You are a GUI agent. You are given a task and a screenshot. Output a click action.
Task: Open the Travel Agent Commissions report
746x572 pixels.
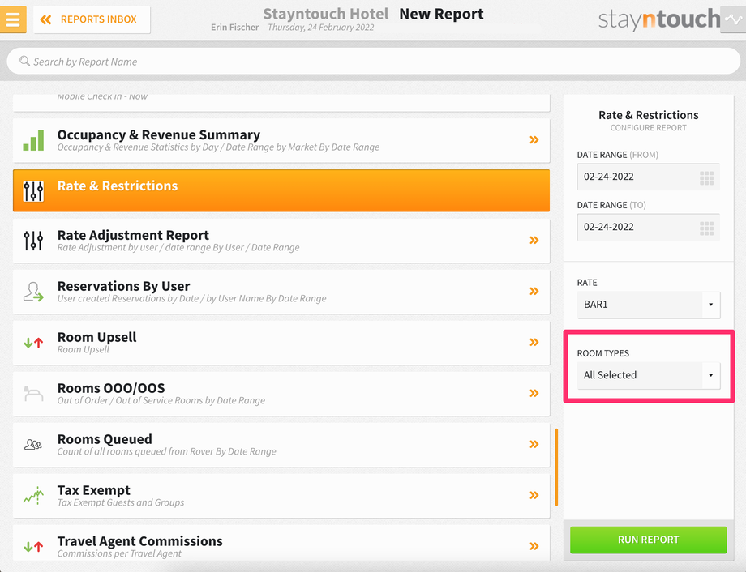[x=281, y=543]
